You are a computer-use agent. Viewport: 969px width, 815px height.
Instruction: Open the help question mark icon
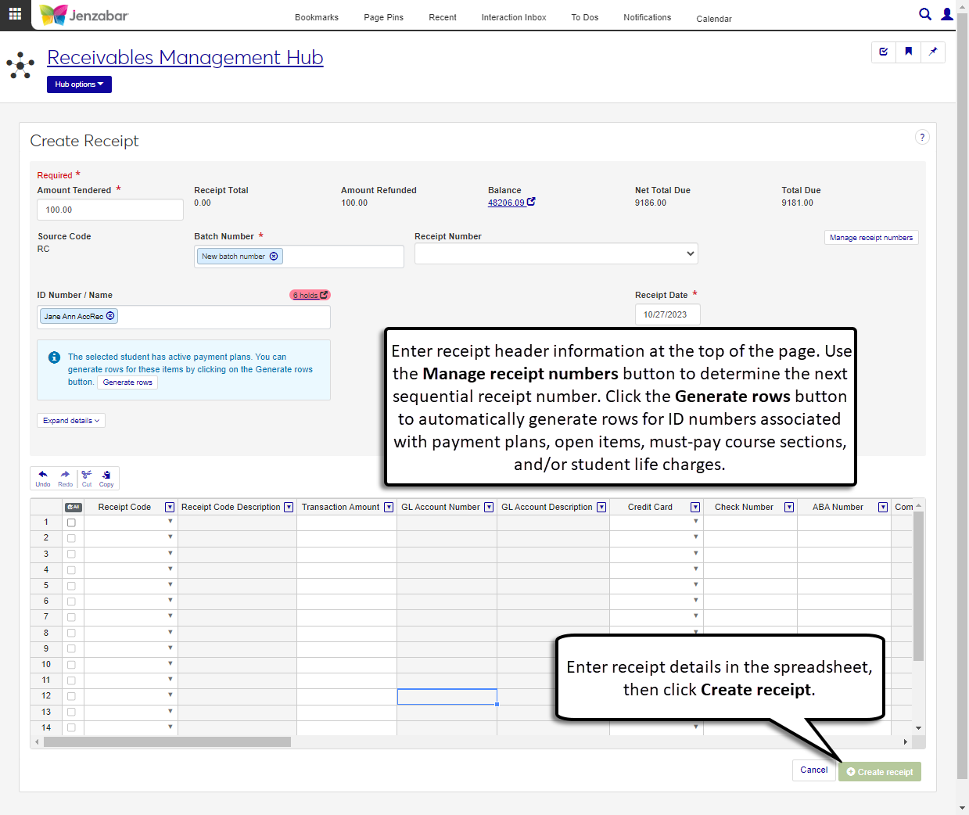point(922,138)
